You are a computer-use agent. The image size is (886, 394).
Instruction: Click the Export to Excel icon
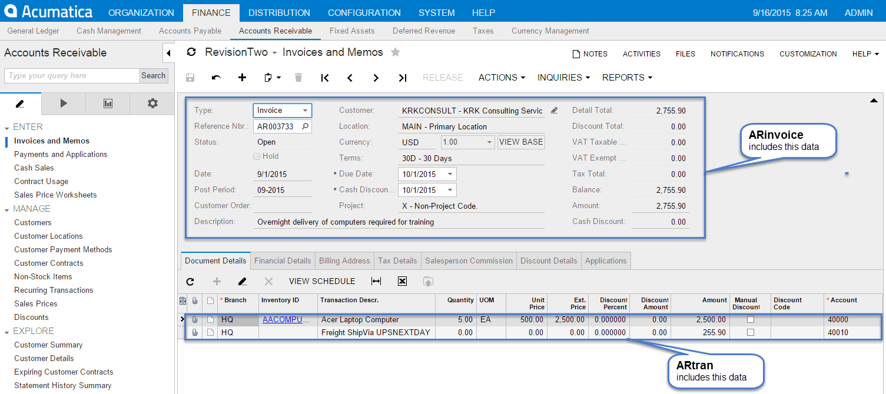tap(402, 281)
